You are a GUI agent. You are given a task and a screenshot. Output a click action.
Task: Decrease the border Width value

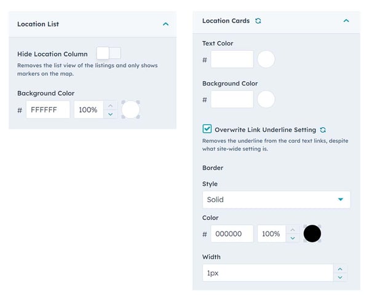pos(340,277)
